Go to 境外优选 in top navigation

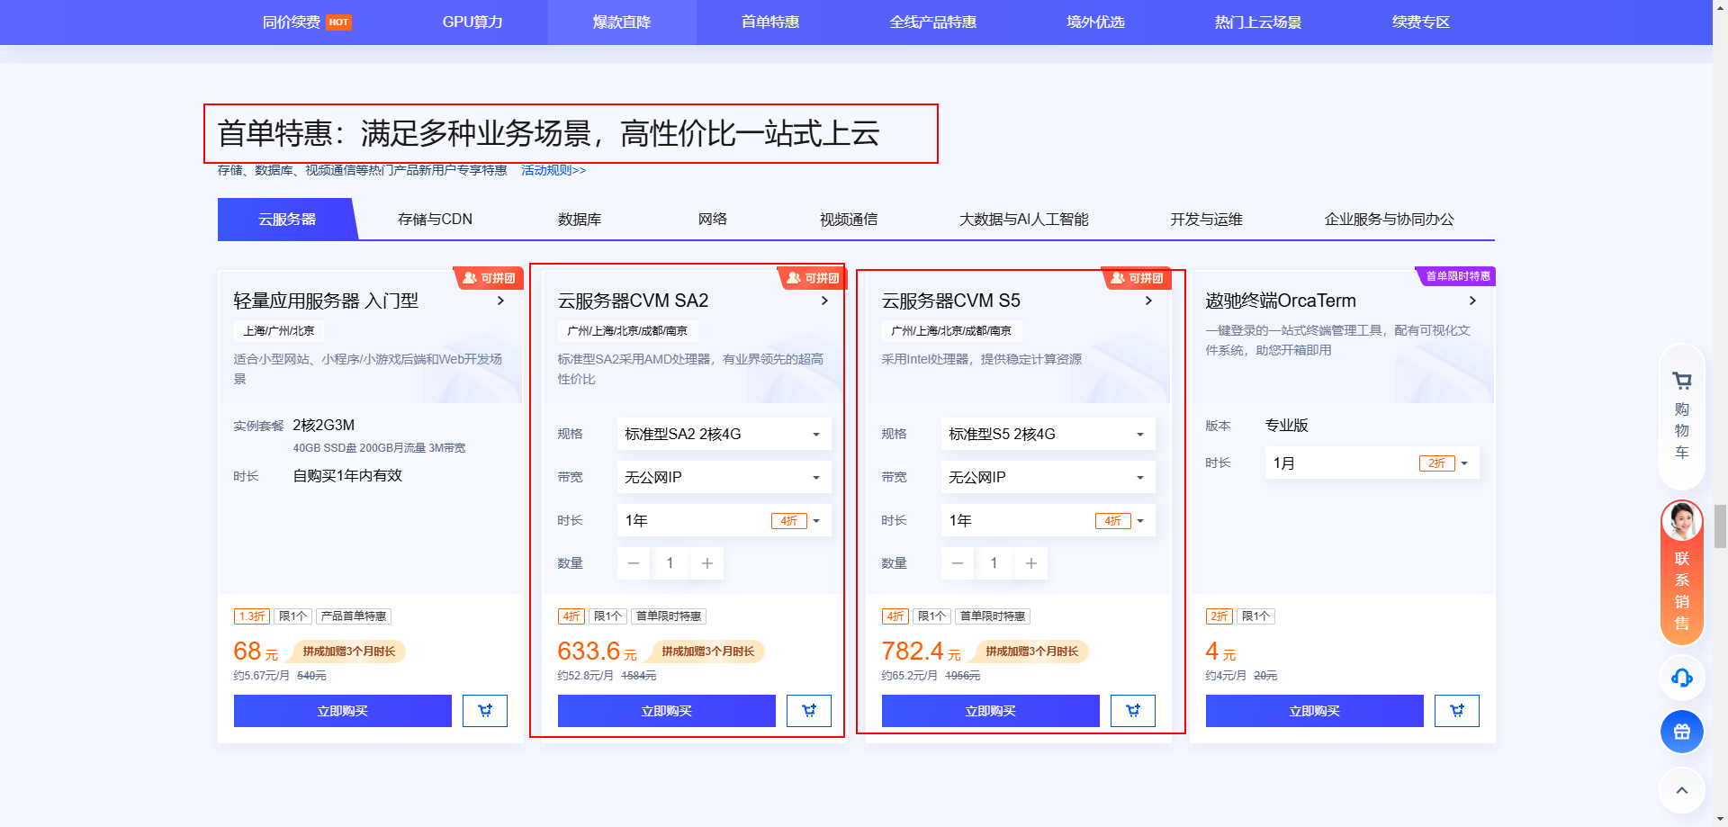point(1096,22)
